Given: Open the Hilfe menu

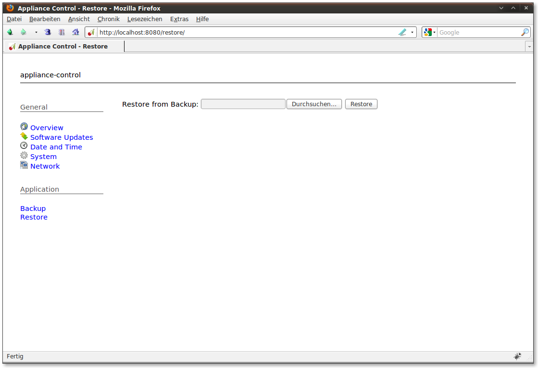Looking at the screenshot, I should pyautogui.click(x=202, y=19).
